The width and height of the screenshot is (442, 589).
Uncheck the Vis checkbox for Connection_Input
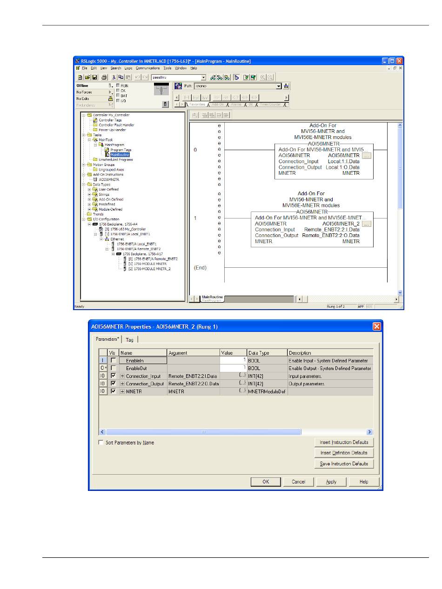tap(114, 376)
